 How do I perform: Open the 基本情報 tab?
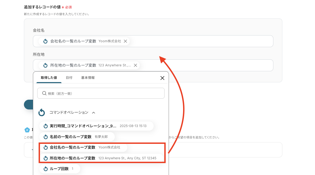88,78
